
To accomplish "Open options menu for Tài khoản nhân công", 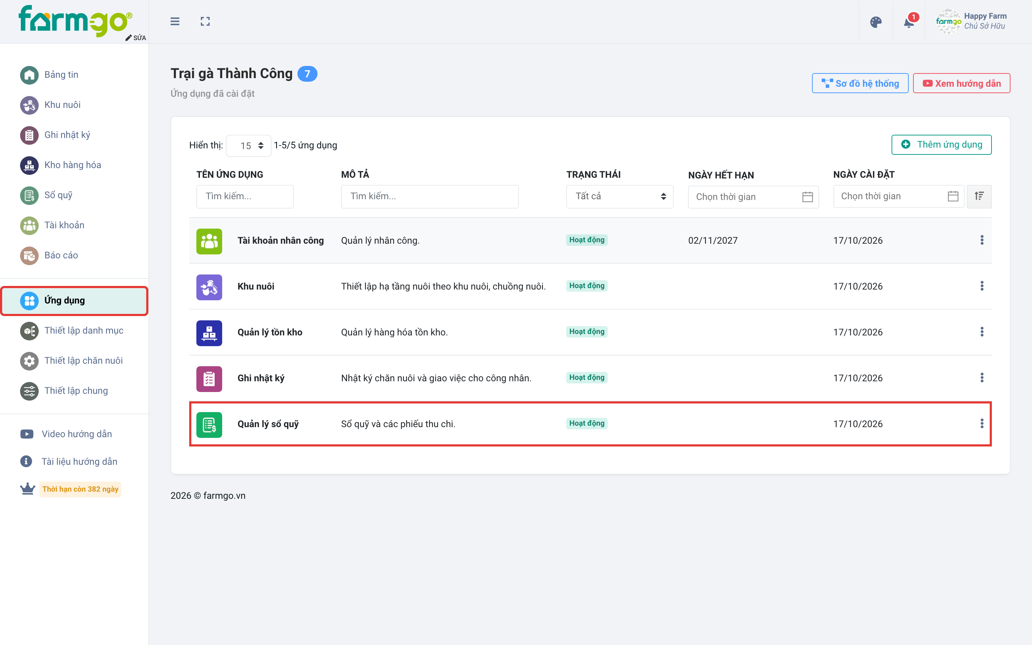I will [982, 240].
